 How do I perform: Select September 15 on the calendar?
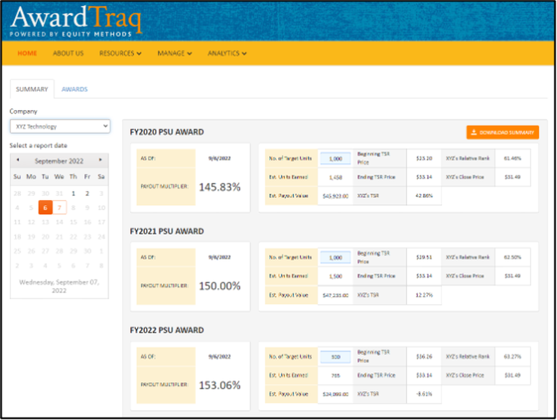click(x=73, y=222)
